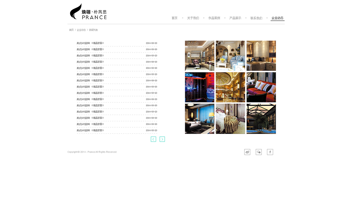Select the 企业动态 menu item in navigation
The width and height of the screenshot is (352, 198).
tap(277, 18)
